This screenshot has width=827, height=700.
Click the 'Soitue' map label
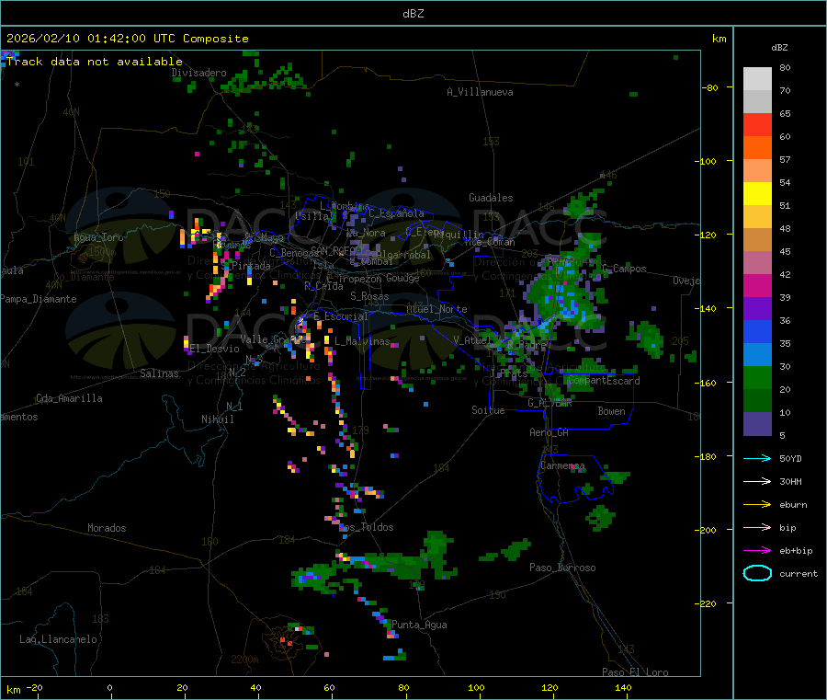pos(488,410)
